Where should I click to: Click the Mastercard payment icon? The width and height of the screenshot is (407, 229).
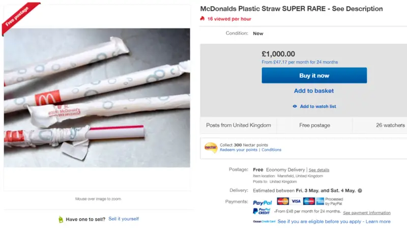click(x=283, y=201)
